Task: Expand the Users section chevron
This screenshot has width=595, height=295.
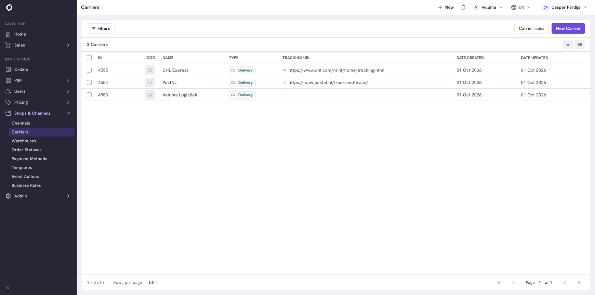Action: (68, 91)
